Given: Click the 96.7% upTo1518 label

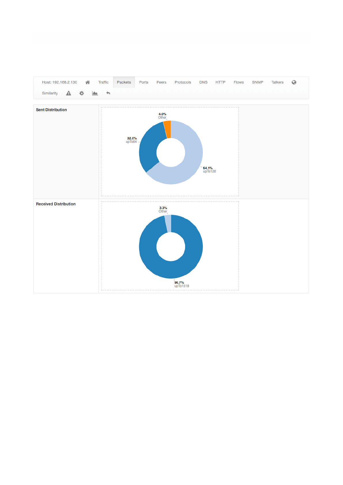Looking at the screenshot, I should [182, 284].
